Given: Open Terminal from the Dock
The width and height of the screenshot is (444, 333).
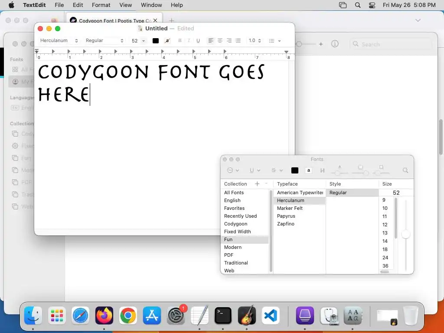Looking at the screenshot, I should coord(223,316).
